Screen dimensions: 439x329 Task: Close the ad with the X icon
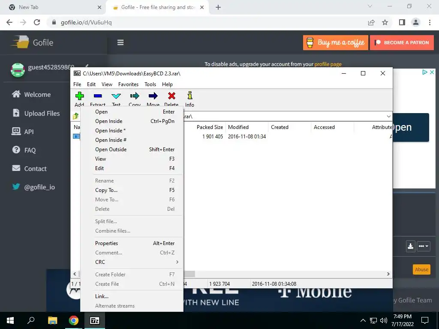coord(432,72)
